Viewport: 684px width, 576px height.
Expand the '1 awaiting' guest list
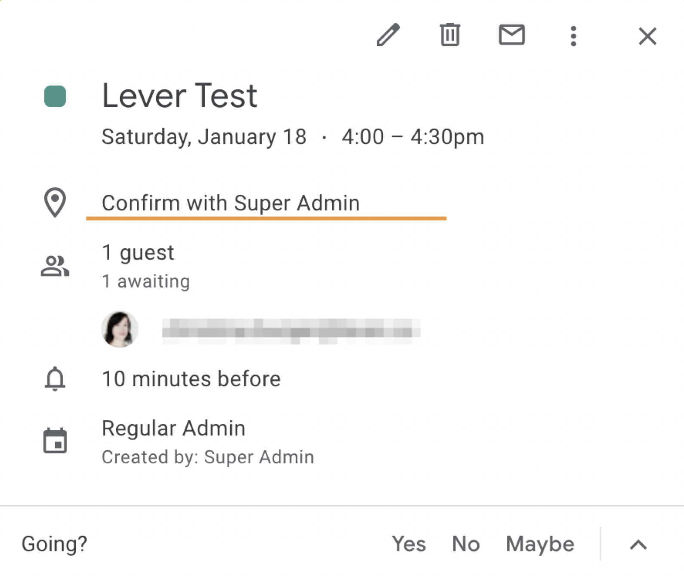(x=145, y=281)
